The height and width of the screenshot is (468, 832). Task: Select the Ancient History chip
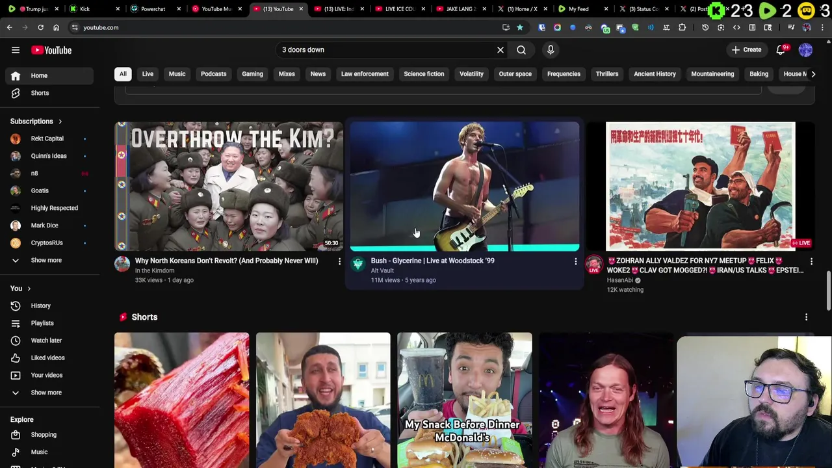[655, 74]
